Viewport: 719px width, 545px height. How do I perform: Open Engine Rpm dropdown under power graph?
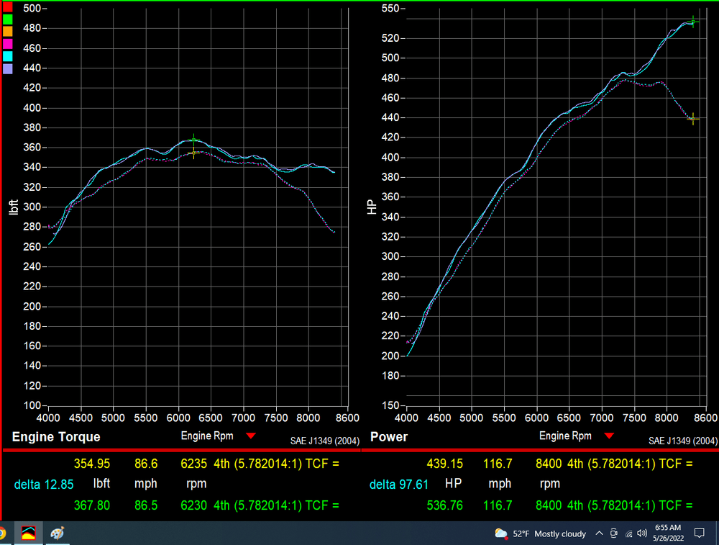[609, 436]
